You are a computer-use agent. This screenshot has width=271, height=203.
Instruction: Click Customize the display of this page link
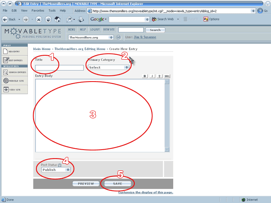(x=146, y=192)
